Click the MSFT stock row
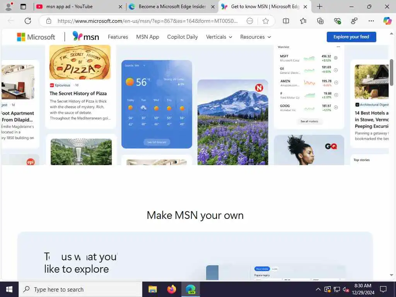396x297 pixels. [309, 58]
